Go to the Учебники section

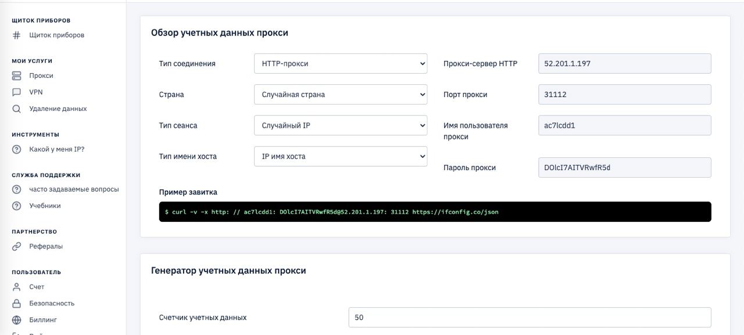point(45,206)
